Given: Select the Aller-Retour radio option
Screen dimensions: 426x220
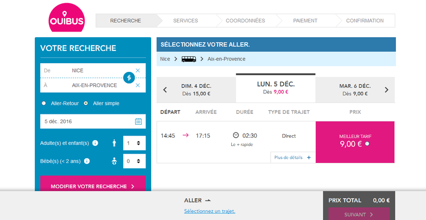Looking at the screenshot, I should point(44,103).
